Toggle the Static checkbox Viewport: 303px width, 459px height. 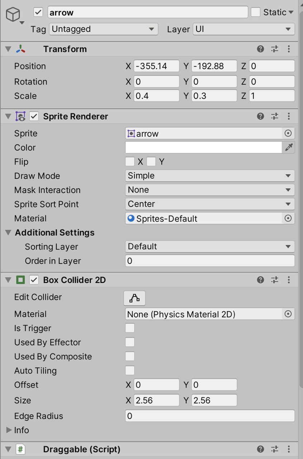(255, 12)
